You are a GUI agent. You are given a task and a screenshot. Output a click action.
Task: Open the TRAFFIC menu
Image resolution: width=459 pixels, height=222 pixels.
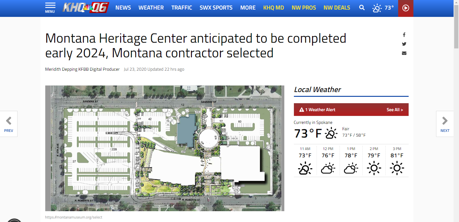click(182, 8)
